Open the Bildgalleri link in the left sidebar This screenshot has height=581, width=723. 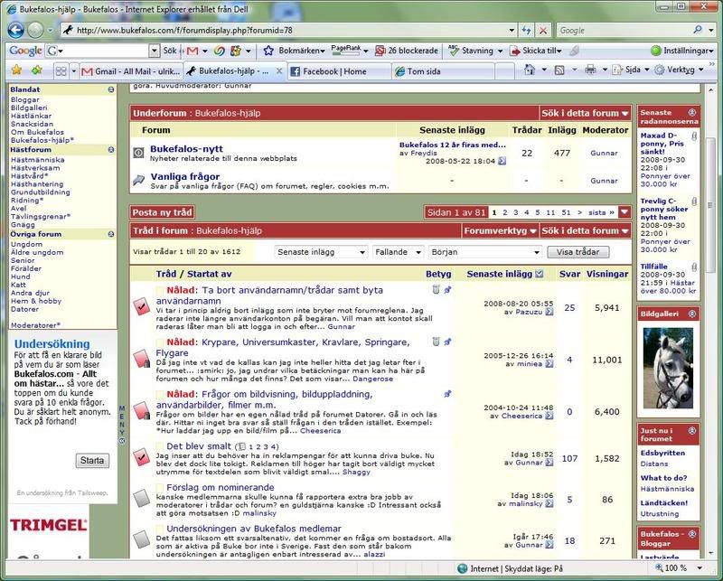(29, 108)
